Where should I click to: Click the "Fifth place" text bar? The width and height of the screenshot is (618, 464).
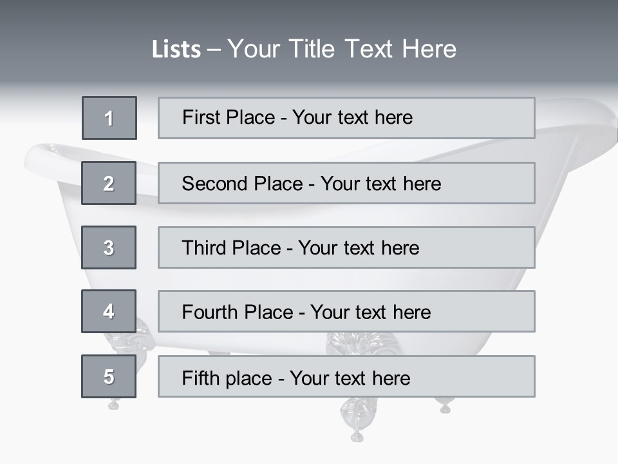click(x=346, y=376)
